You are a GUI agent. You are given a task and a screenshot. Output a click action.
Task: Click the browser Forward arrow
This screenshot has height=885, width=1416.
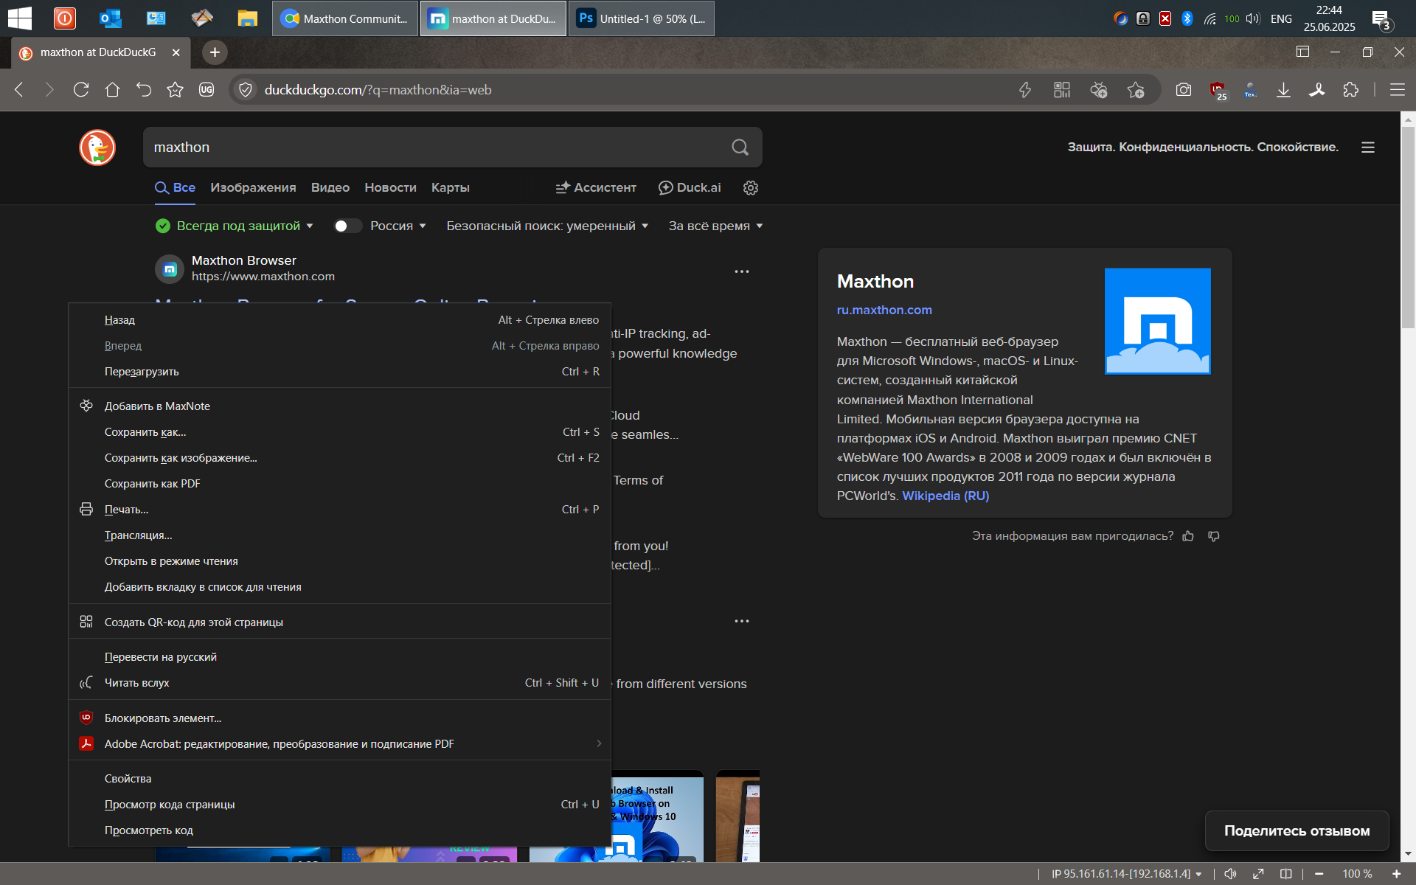49,90
